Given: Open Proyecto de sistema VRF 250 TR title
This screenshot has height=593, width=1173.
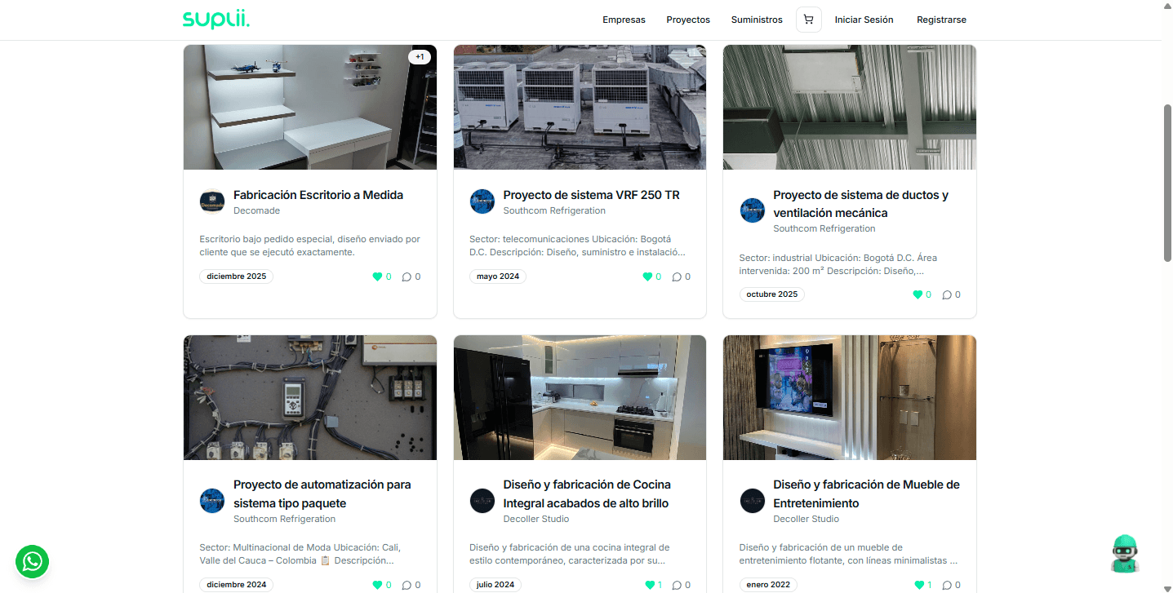Looking at the screenshot, I should point(591,195).
